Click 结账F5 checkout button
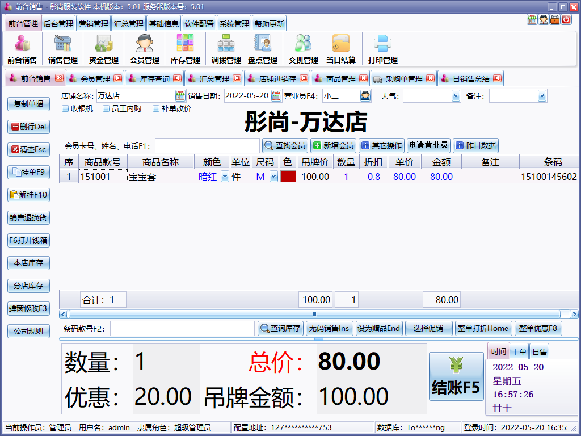The image size is (581, 436). click(x=456, y=376)
